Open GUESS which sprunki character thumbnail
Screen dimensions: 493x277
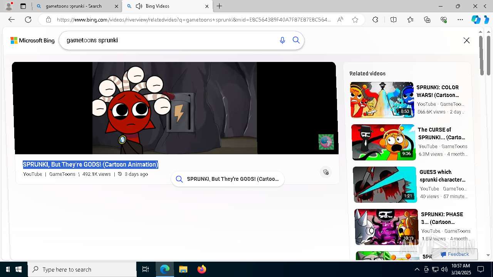point(385,184)
